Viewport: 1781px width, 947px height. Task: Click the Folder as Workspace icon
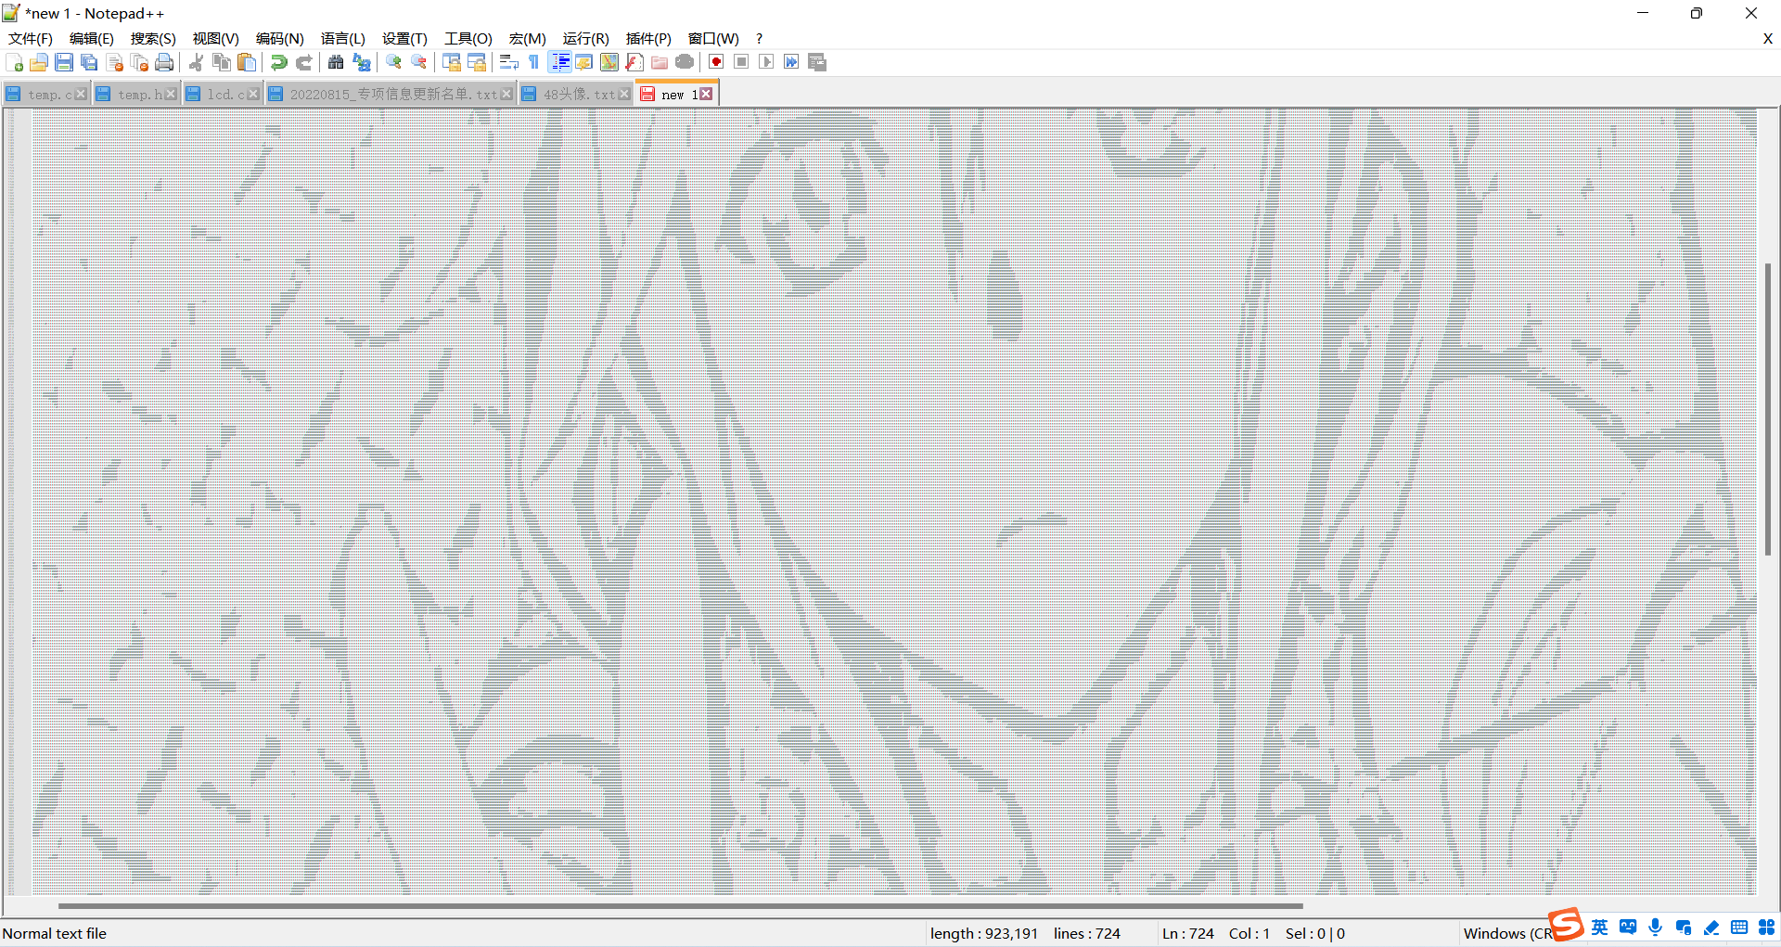tap(660, 62)
